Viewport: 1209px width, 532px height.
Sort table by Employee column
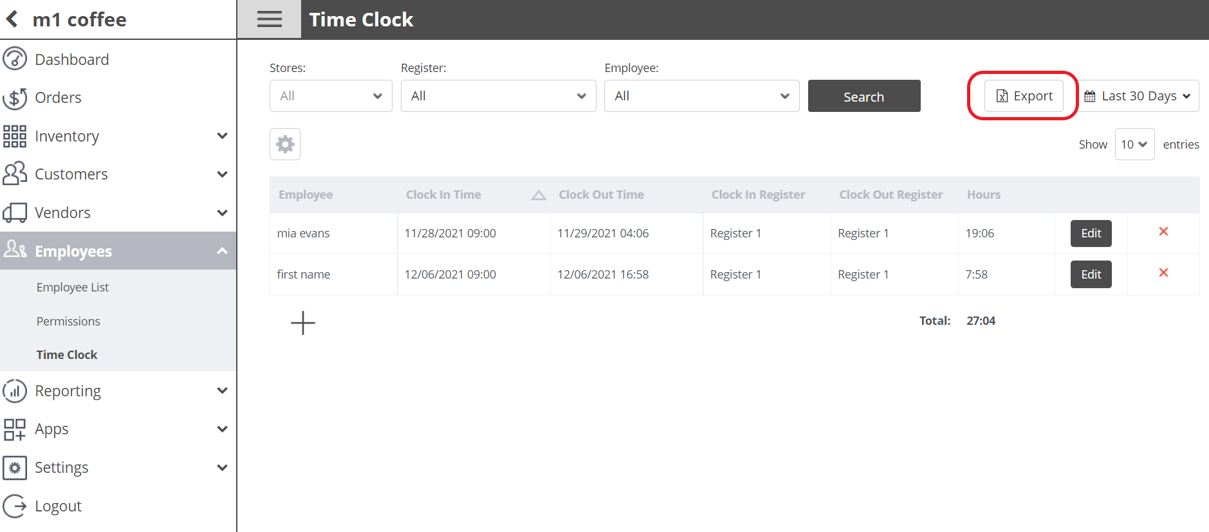[x=306, y=194]
